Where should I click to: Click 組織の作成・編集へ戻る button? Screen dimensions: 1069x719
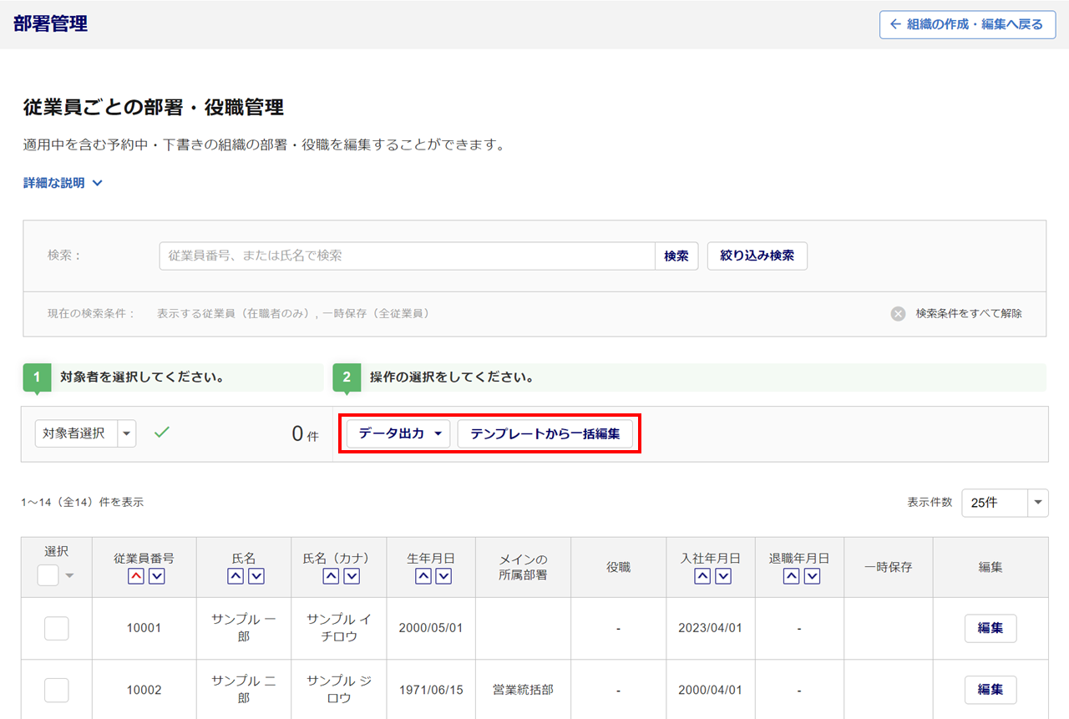tap(967, 24)
